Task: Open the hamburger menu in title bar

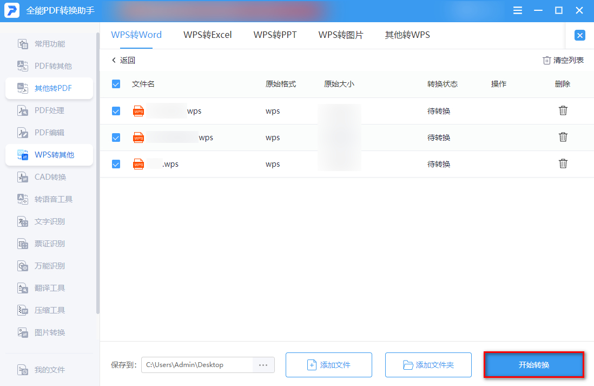Action: (517, 10)
